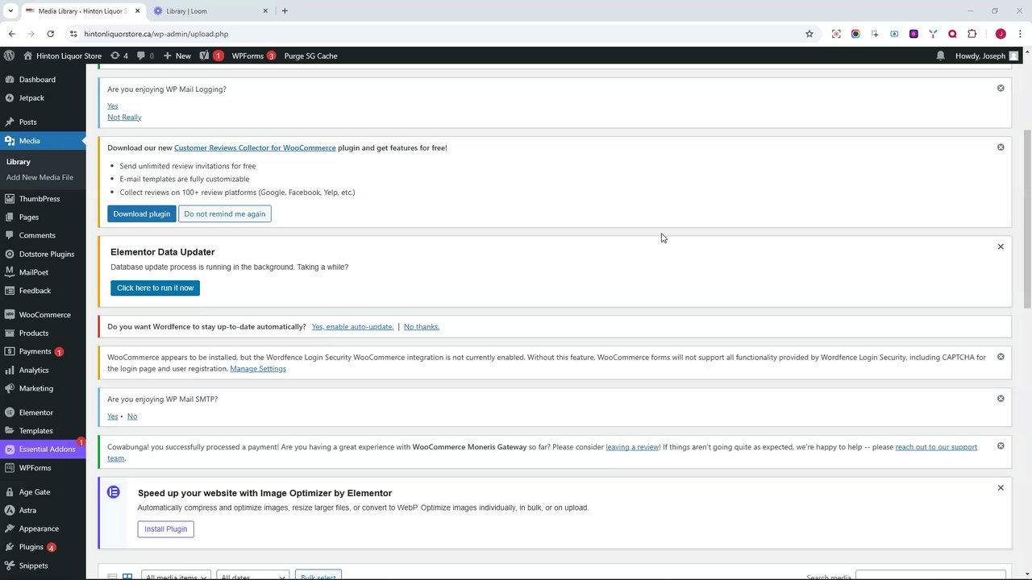Image resolution: width=1032 pixels, height=580 pixels.
Task: Open Essential Addons in the sidebar
Action: click(x=47, y=449)
